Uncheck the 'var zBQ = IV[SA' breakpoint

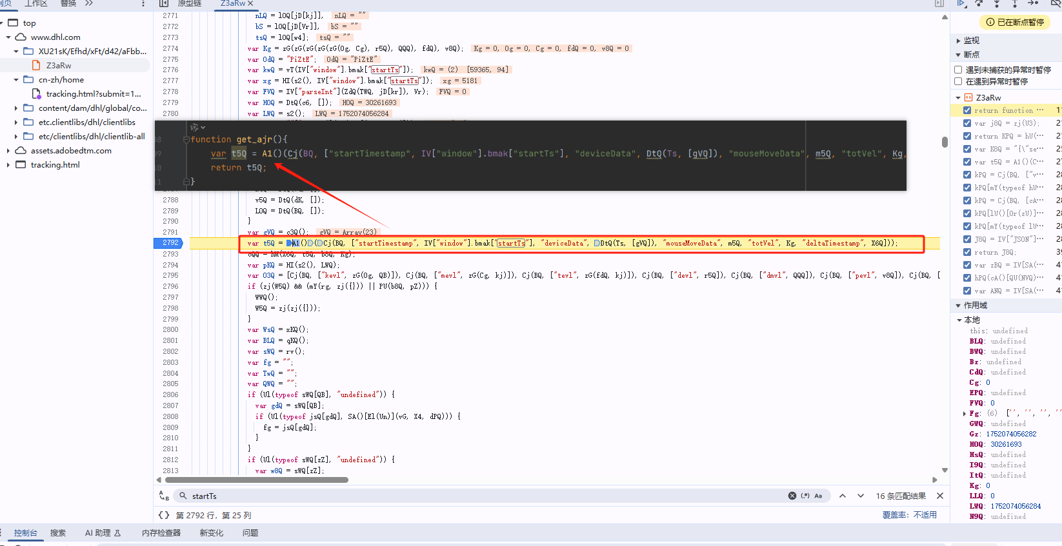click(x=967, y=265)
